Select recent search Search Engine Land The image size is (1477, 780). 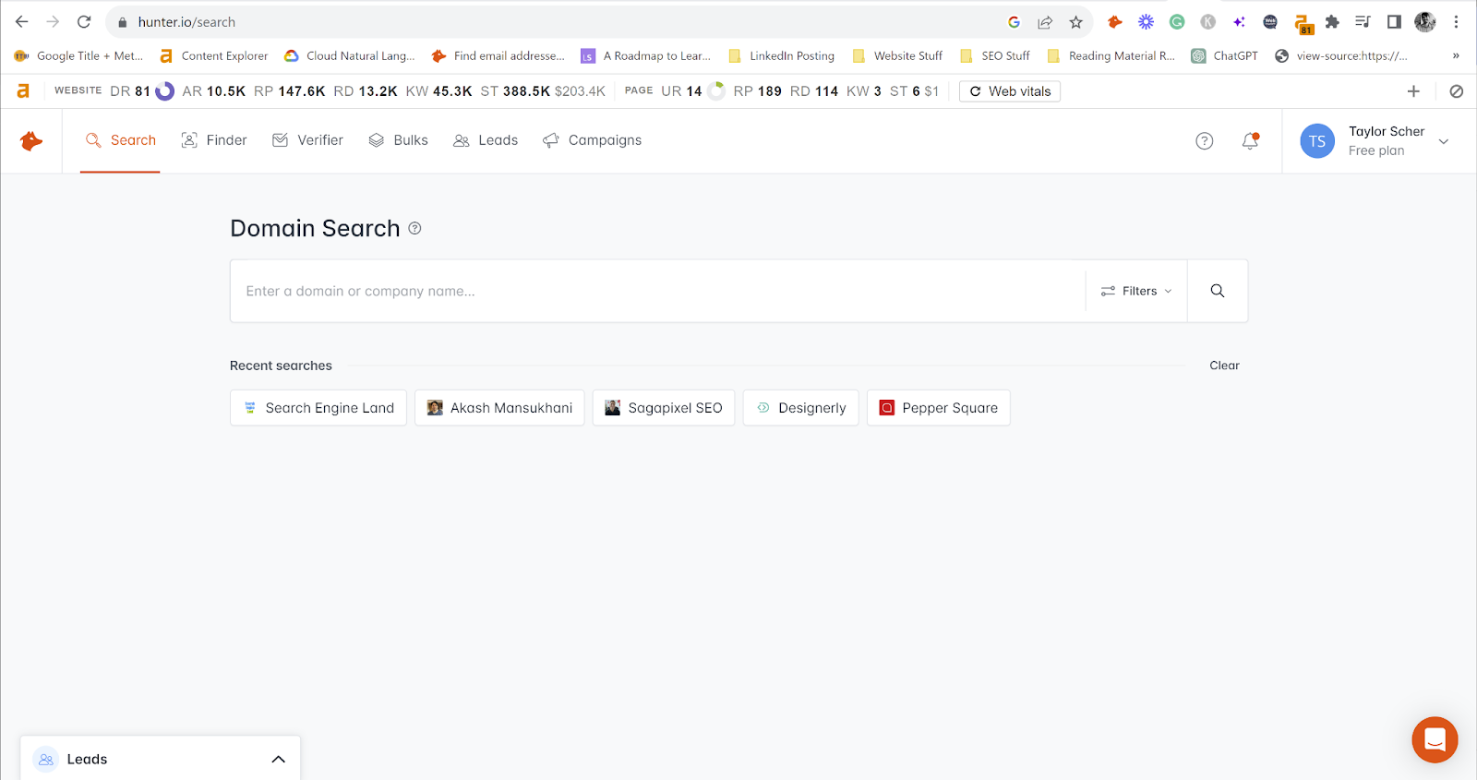pyautogui.click(x=318, y=408)
